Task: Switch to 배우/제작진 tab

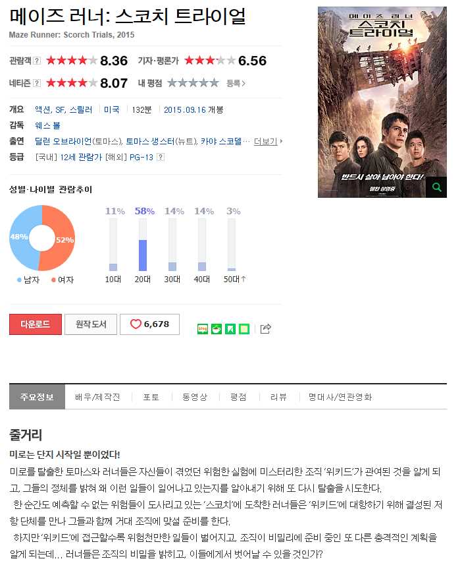Action: [x=97, y=397]
